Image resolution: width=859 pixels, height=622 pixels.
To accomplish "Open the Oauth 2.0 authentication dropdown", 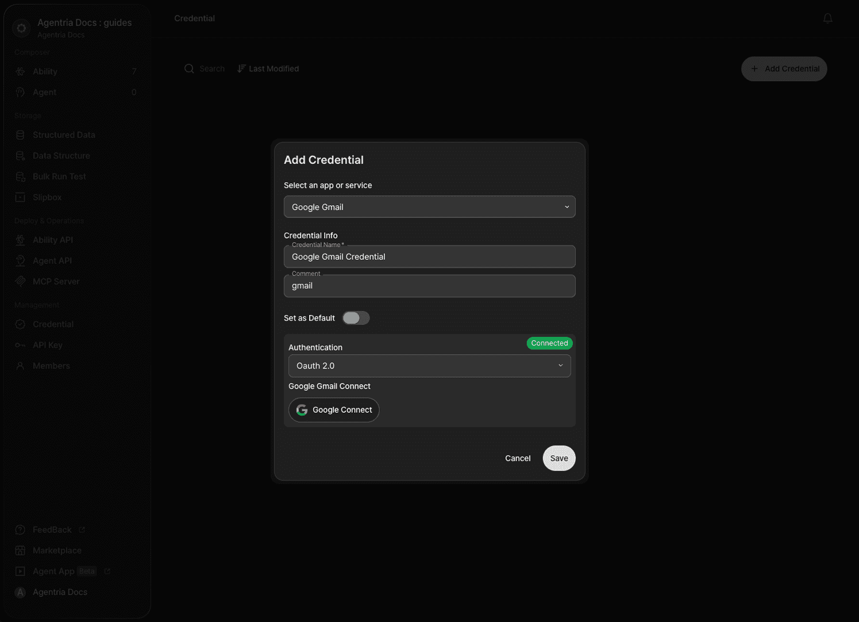I will click(x=429, y=366).
